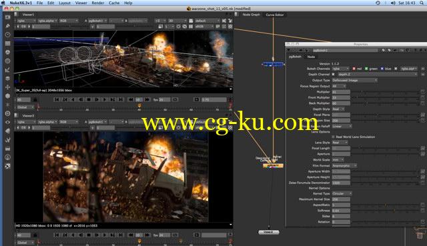This screenshot has width=427, height=246.
Task: Lock the Viewer1 3D camera icon
Action: pos(191,21)
